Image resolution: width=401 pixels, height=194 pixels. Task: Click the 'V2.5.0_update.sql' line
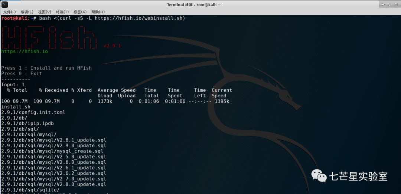(x=54, y=157)
